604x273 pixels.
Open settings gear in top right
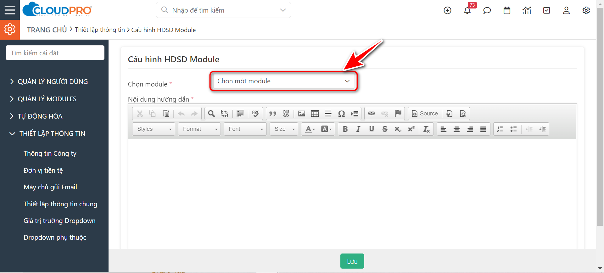pyautogui.click(x=586, y=10)
